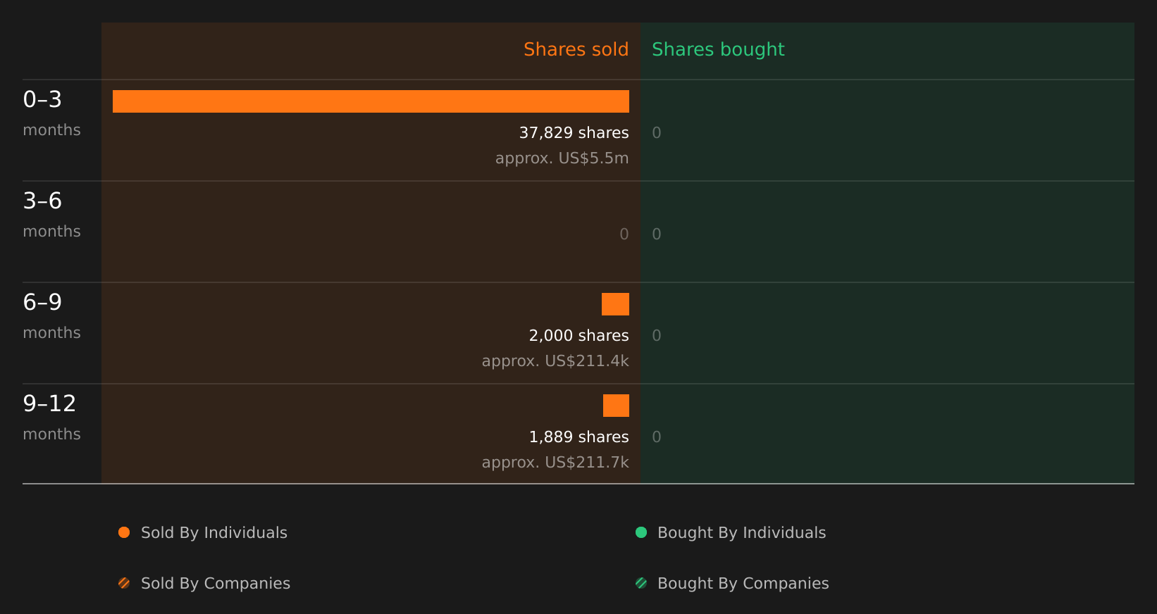
Task: Select the Sold By Companies striped icon
Action: tap(124, 583)
